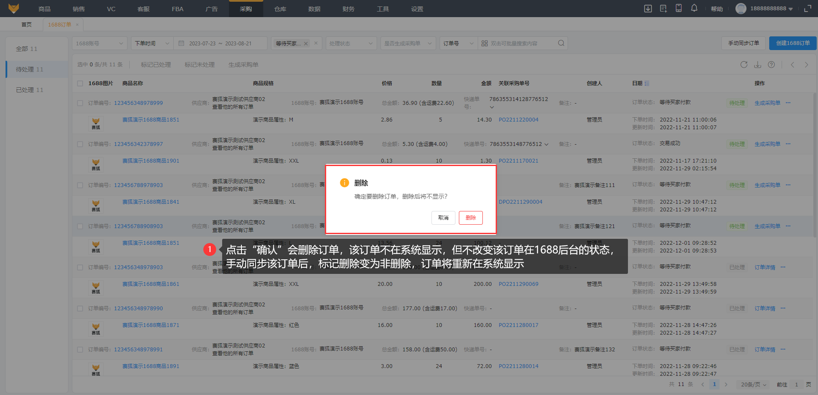Open the 订单号 search type dropdown
Viewport: 818px width, 395px height.
click(458, 43)
